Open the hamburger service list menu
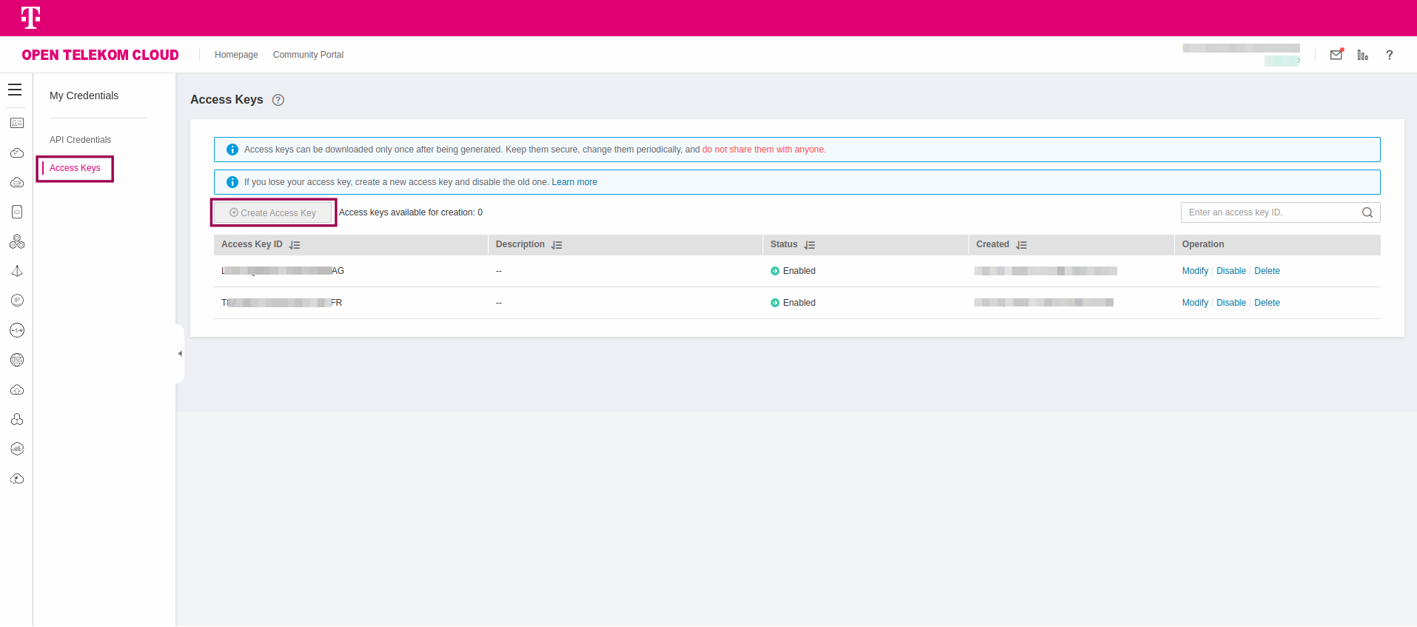This screenshot has width=1417, height=627. 15,90
